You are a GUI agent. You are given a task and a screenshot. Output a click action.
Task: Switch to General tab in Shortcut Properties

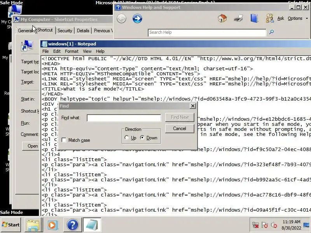point(25,31)
